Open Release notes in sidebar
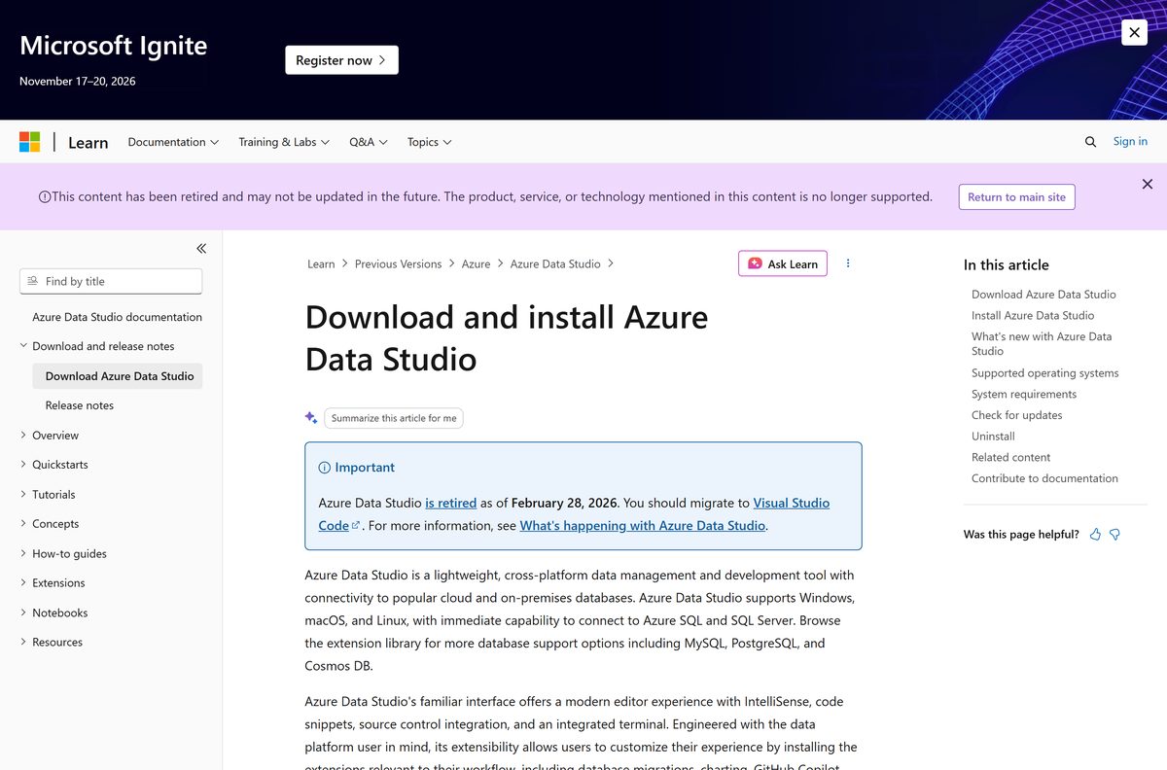The image size is (1167, 770). tap(80, 405)
